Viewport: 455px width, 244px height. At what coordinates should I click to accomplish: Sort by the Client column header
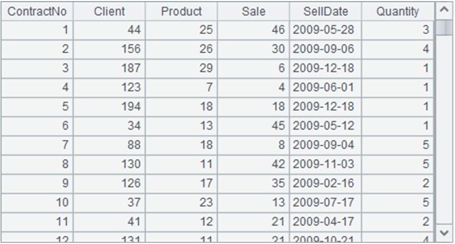(109, 11)
